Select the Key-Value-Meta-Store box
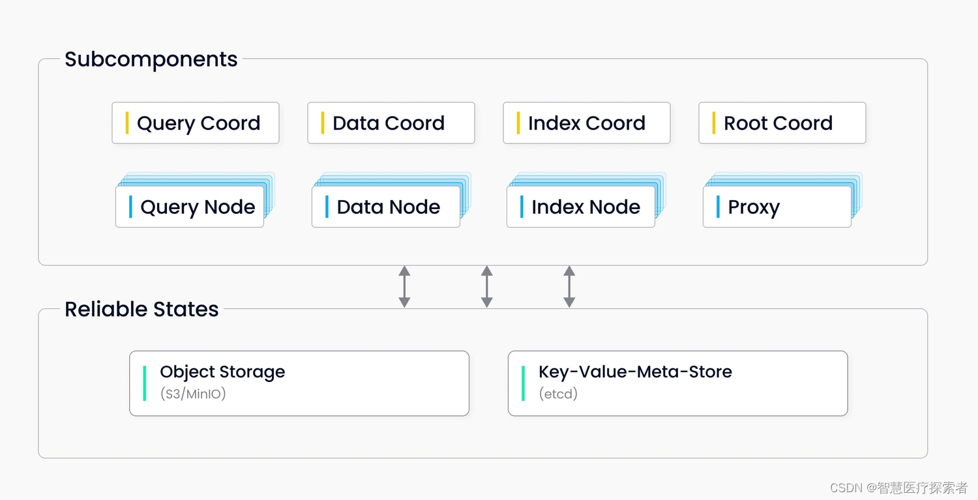 pyautogui.click(x=678, y=383)
